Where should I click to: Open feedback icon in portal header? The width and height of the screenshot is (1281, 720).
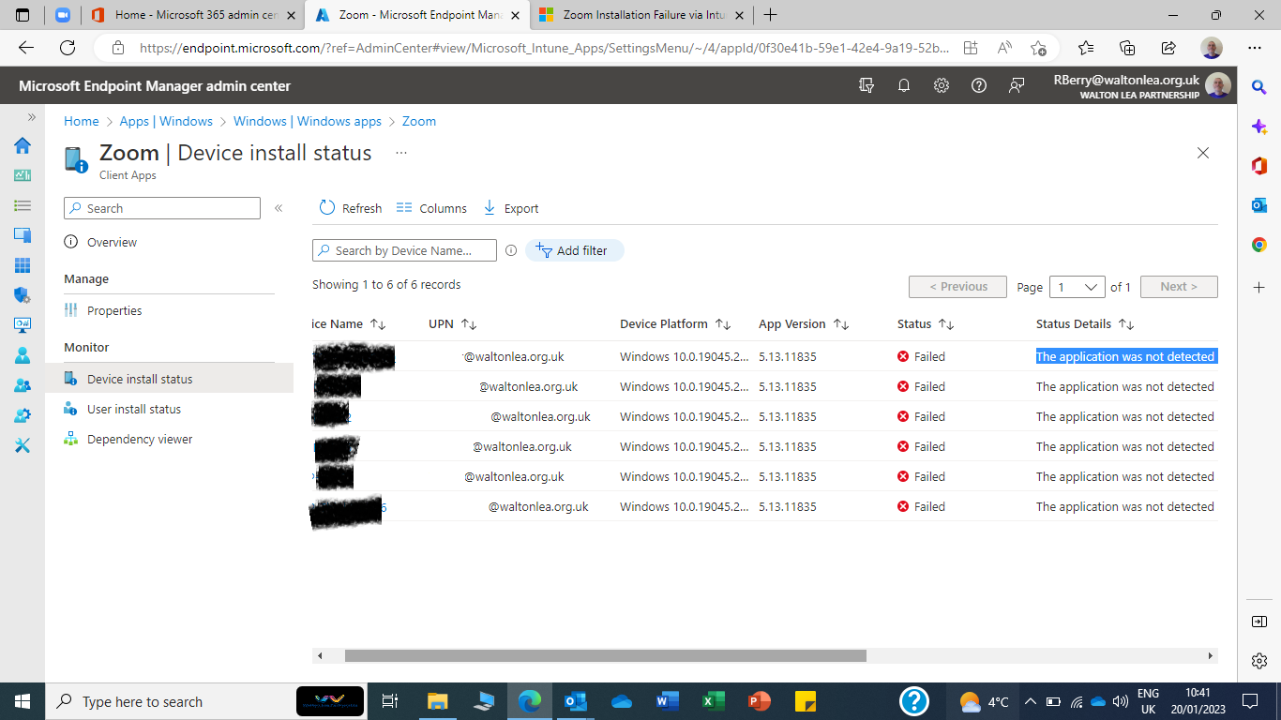(x=1017, y=85)
